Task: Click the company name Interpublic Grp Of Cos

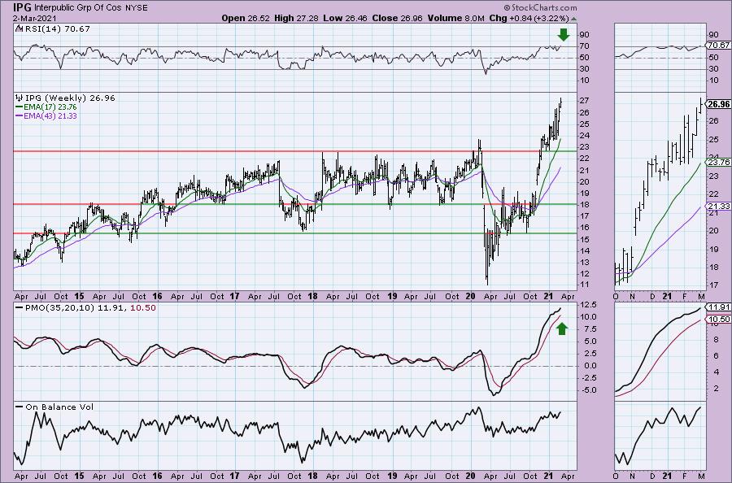Action: (x=78, y=8)
